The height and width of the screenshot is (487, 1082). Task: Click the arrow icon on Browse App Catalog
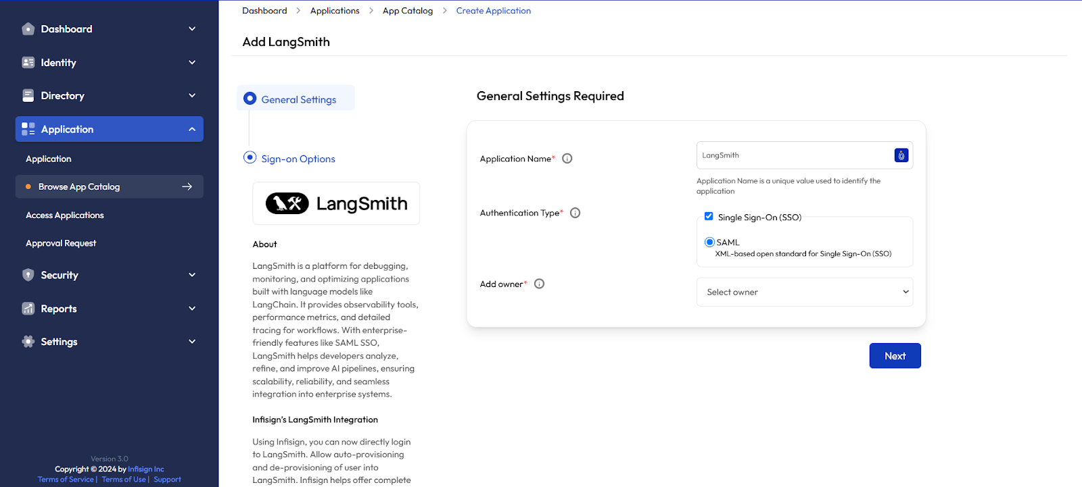187,186
